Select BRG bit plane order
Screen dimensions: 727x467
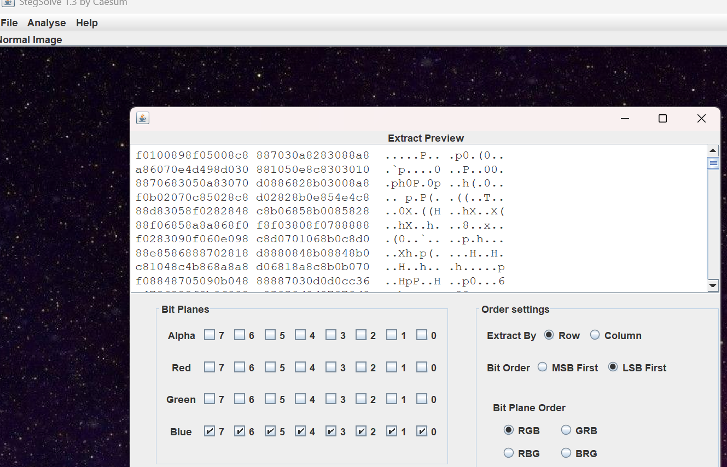(x=566, y=453)
